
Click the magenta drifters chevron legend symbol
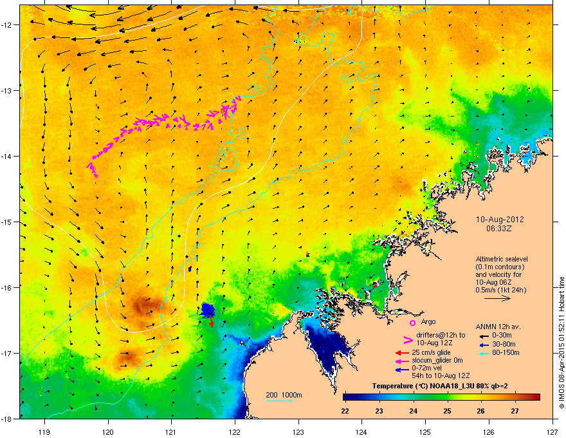point(408,340)
